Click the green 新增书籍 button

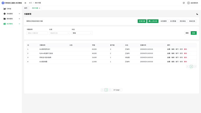142,21
